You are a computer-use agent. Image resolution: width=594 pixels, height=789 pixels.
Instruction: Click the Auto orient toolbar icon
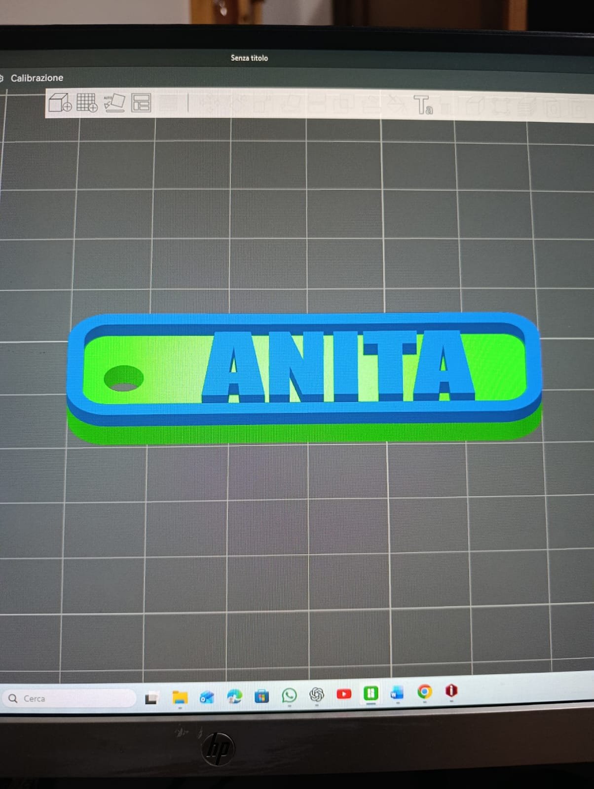click(x=114, y=103)
